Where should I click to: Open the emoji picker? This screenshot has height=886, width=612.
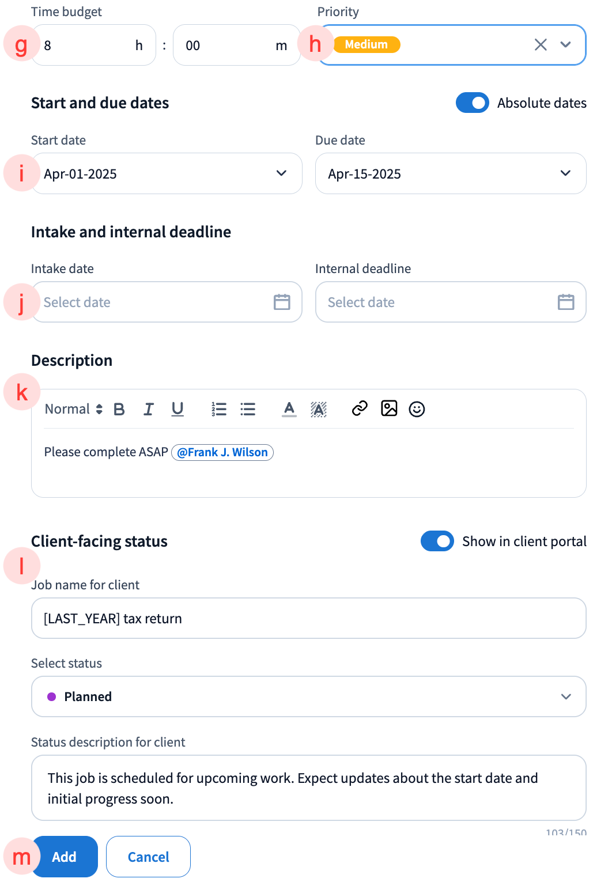point(417,409)
